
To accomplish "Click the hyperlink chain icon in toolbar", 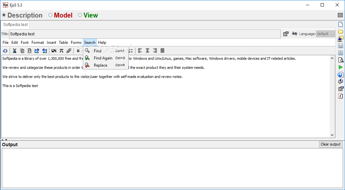I will (x=69, y=51).
